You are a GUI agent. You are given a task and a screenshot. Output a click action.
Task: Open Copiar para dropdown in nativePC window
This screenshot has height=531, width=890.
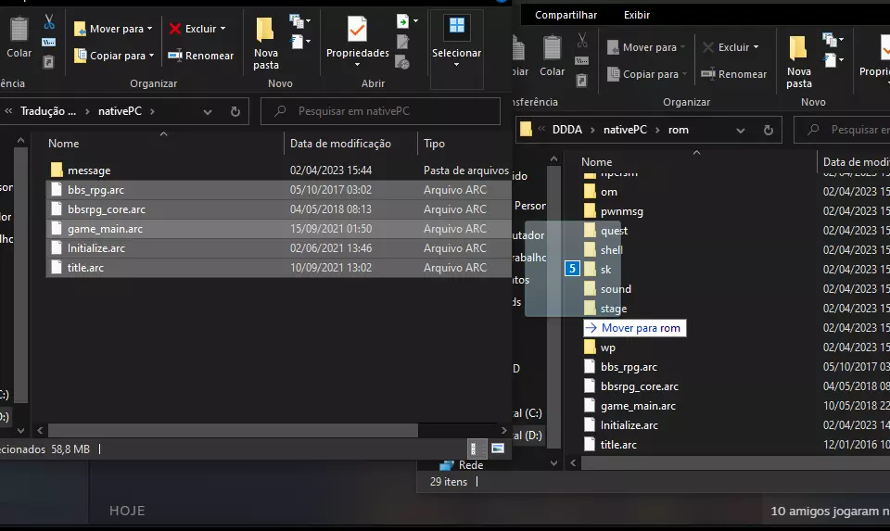[151, 56]
